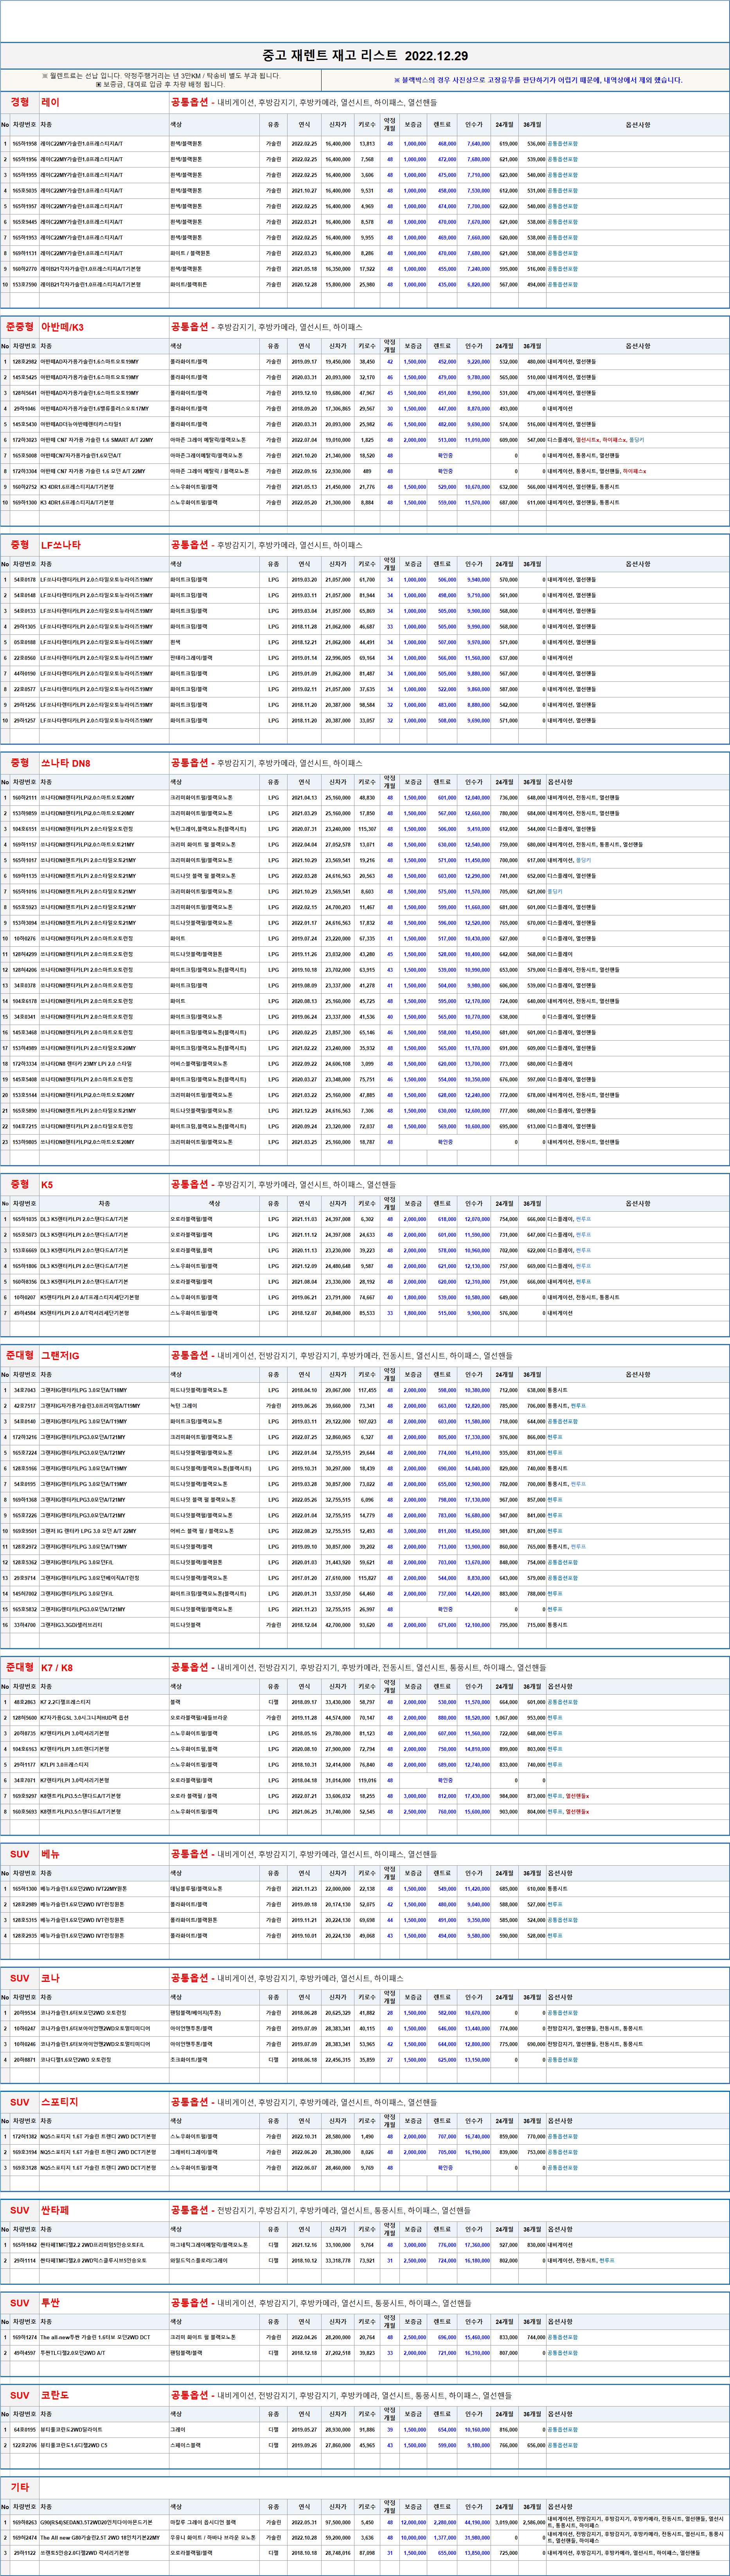Click rent '776,000' in 싼타페 row 1

[447, 2245]
